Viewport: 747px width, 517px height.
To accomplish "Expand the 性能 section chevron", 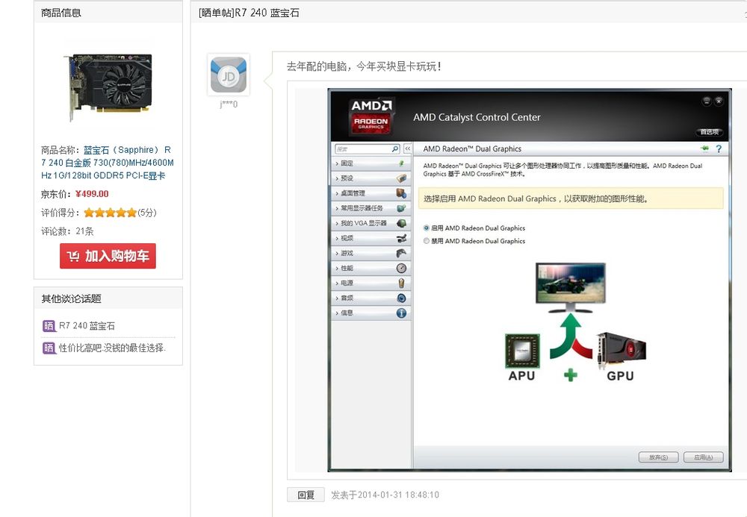I will coord(337,269).
